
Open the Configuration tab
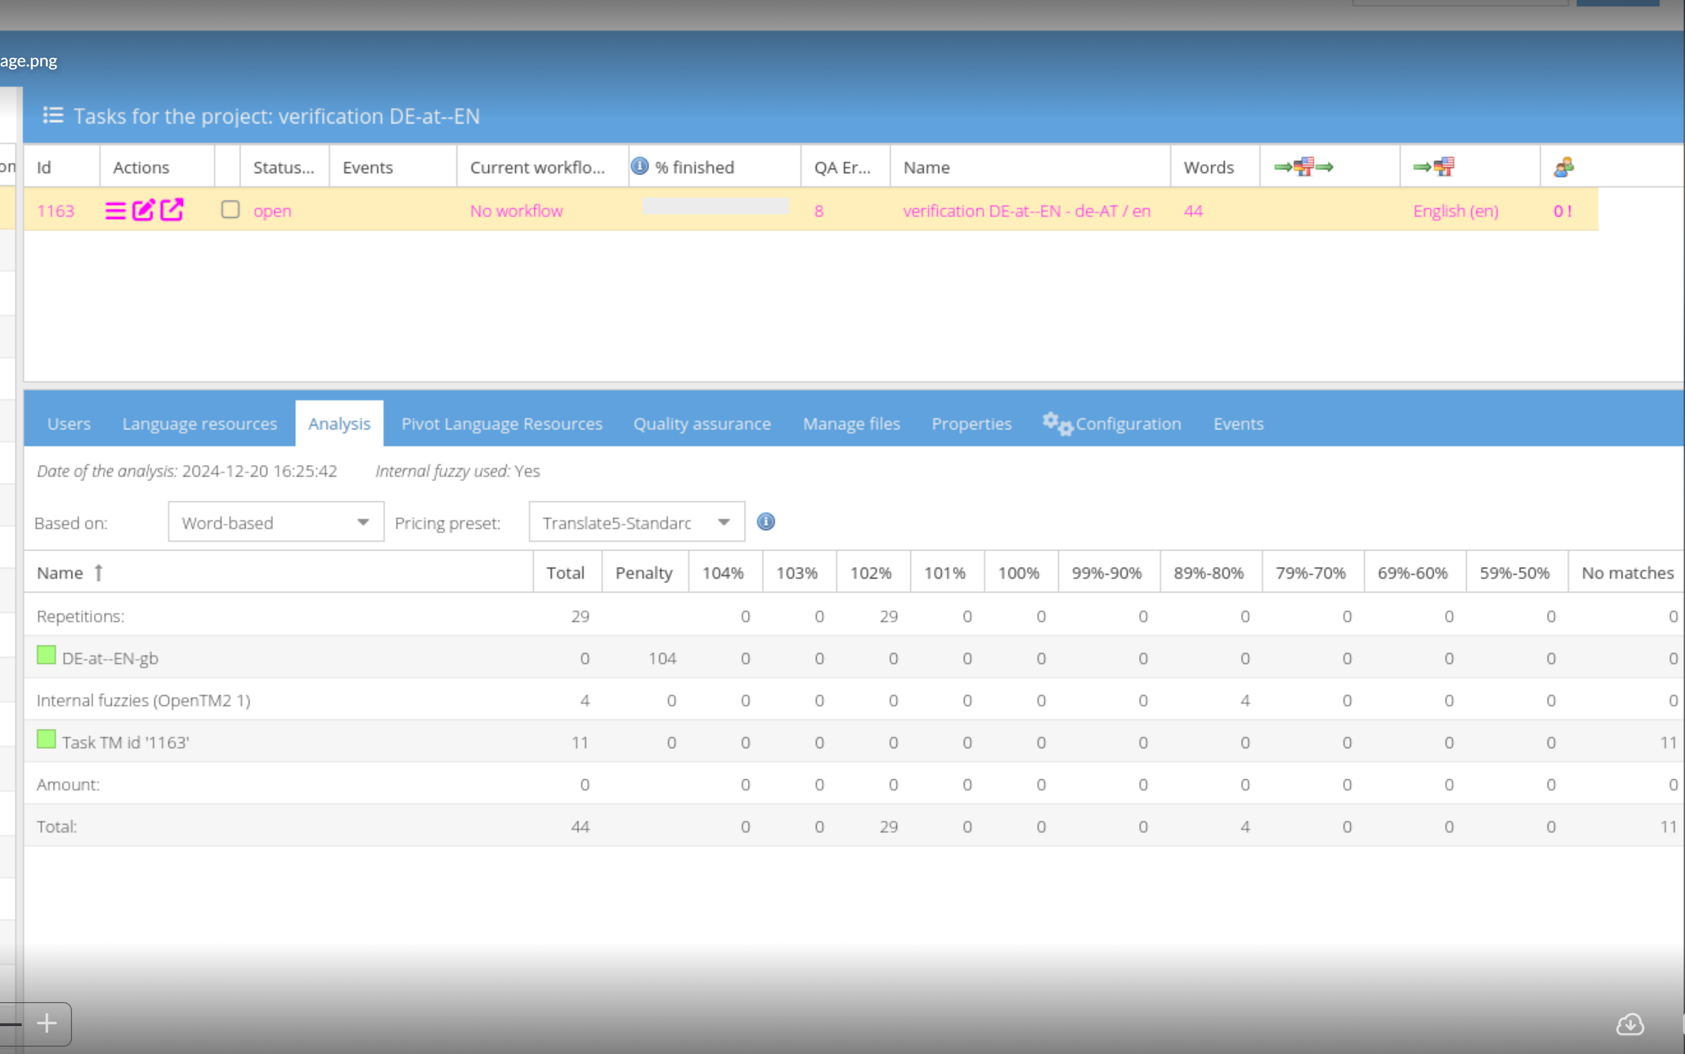pyautogui.click(x=1127, y=424)
